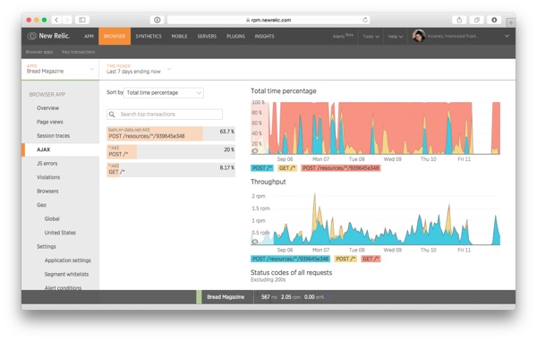
Task: Open Violations in sidebar
Action: point(48,177)
